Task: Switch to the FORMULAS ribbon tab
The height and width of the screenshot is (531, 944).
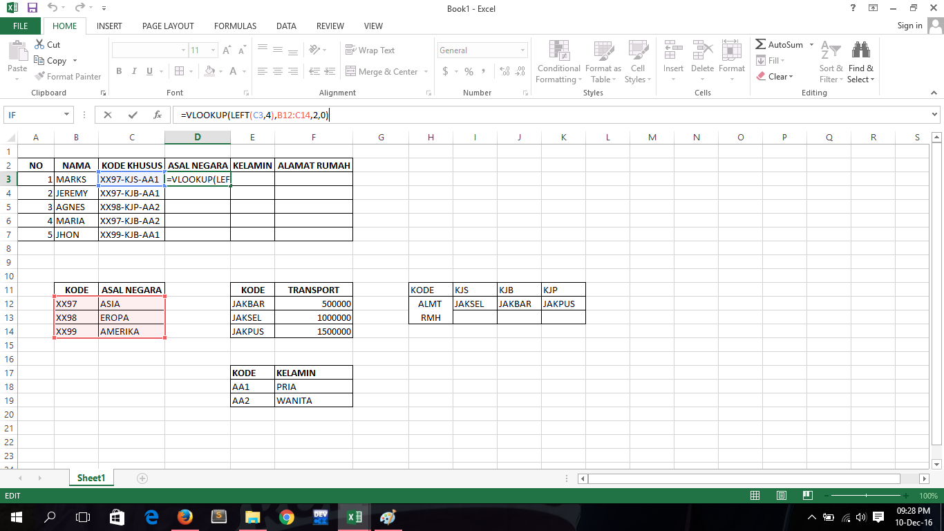Action: coord(234,26)
